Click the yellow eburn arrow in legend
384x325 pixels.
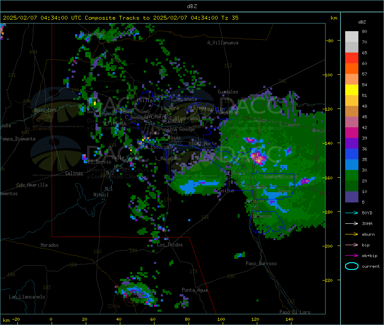(x=352, y=234)
